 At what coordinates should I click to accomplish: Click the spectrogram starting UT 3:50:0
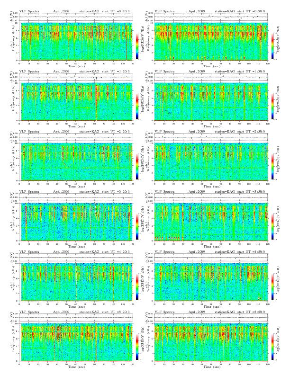tap(211, 222)
